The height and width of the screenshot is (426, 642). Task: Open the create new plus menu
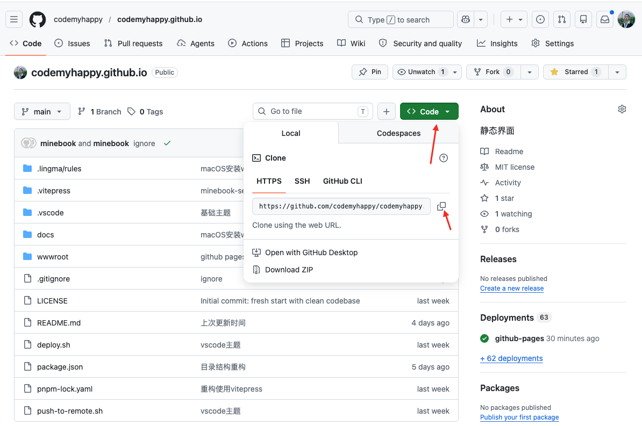click(514, 19)
